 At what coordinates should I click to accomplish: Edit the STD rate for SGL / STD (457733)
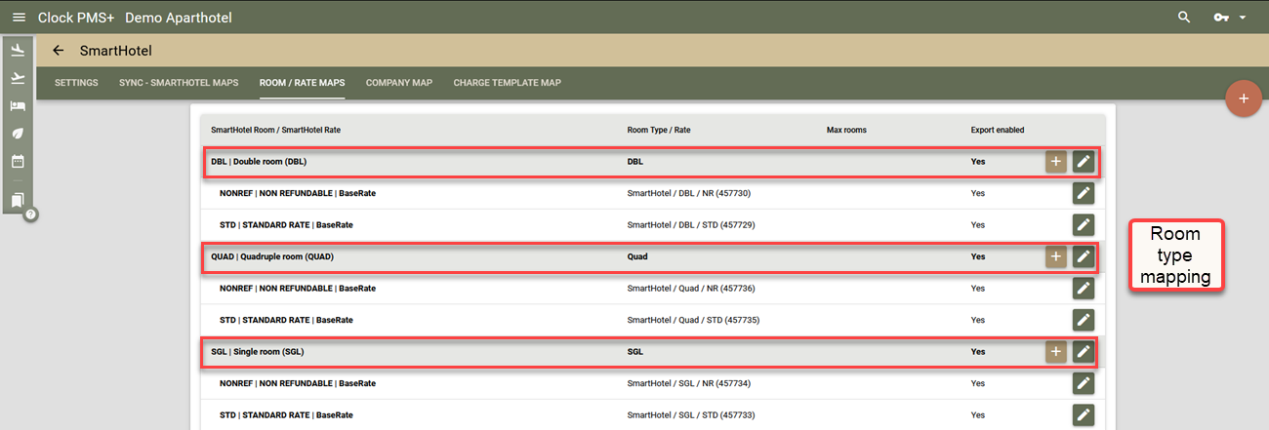tap(1083, 415)
